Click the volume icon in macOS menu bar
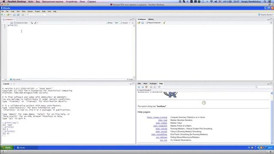The image size is (274, 154). [x=216, y=1]
